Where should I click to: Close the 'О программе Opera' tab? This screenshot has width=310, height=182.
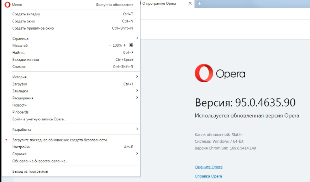point(190,3)
